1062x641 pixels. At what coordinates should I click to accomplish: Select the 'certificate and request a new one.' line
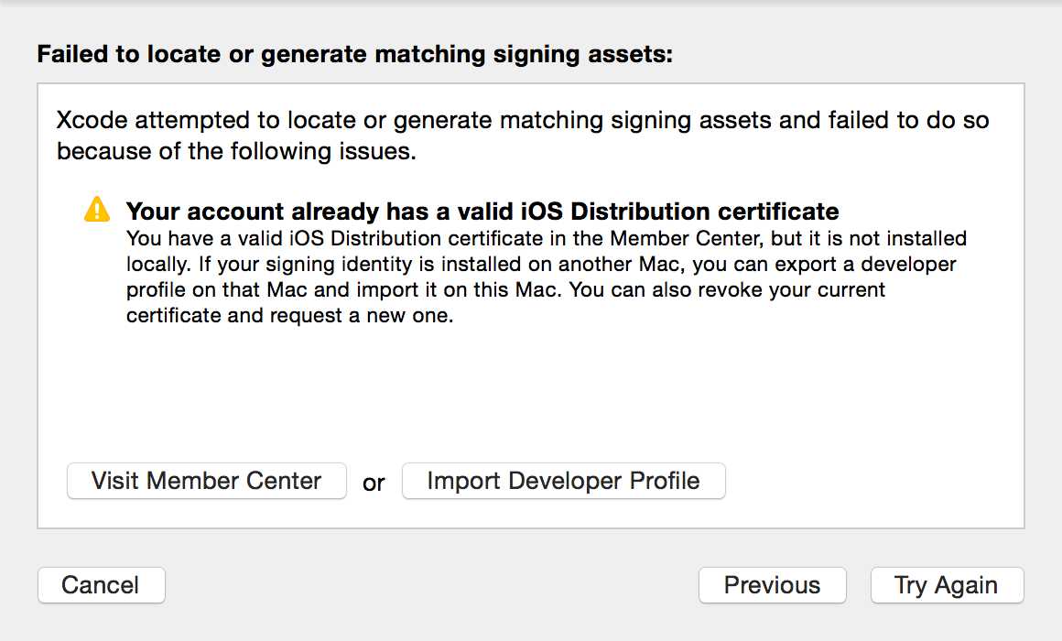coord(289,316)
